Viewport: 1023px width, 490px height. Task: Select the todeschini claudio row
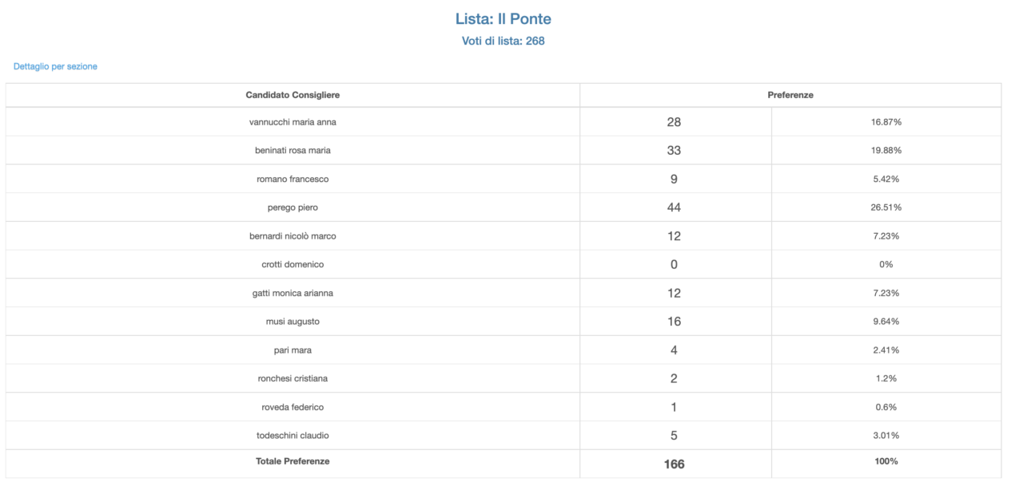click(293, 436)
